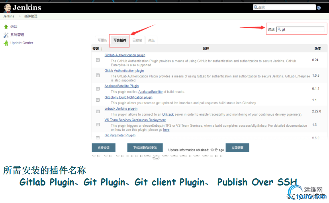329x203 pixels.
Task: Click the Update Center puzzle piece icon
Action: (x=6, y=43)
